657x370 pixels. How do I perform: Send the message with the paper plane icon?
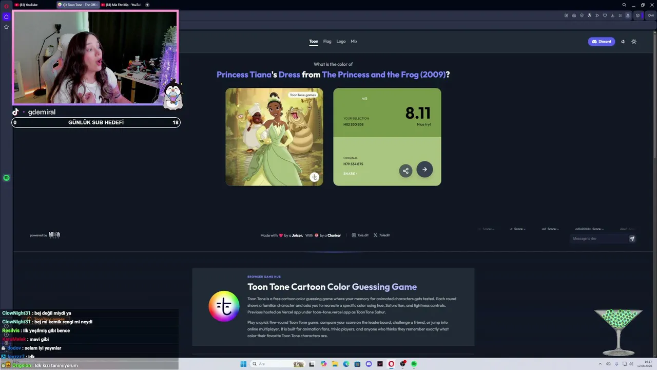(632, 238)
